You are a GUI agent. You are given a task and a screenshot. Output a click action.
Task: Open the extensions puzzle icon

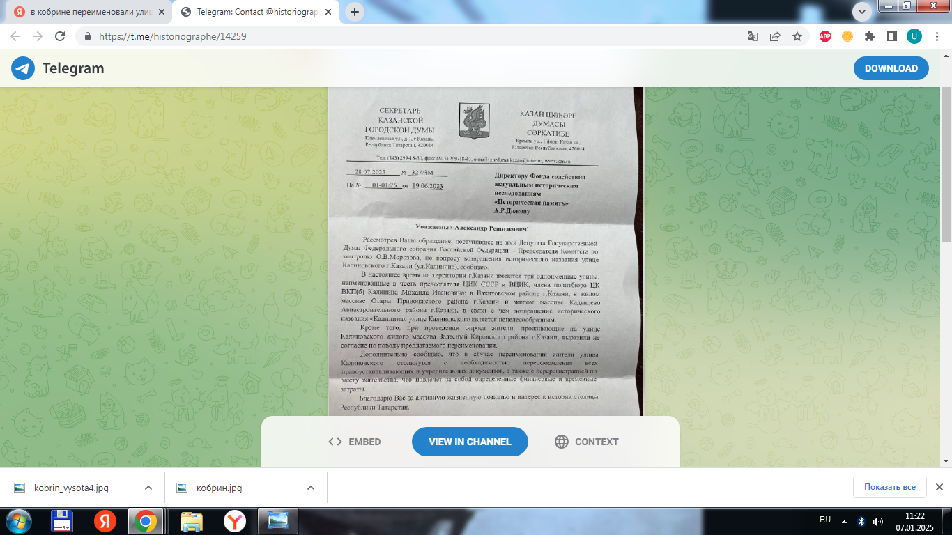click(x=870, y=36)
